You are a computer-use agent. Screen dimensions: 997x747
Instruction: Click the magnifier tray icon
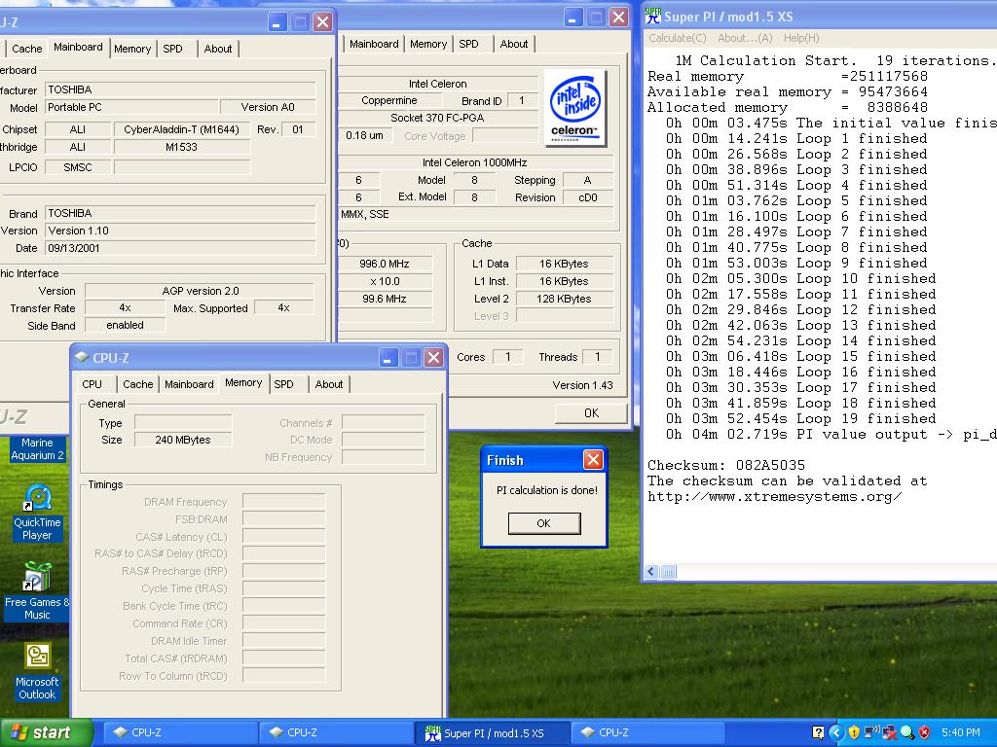pos(907,732)
